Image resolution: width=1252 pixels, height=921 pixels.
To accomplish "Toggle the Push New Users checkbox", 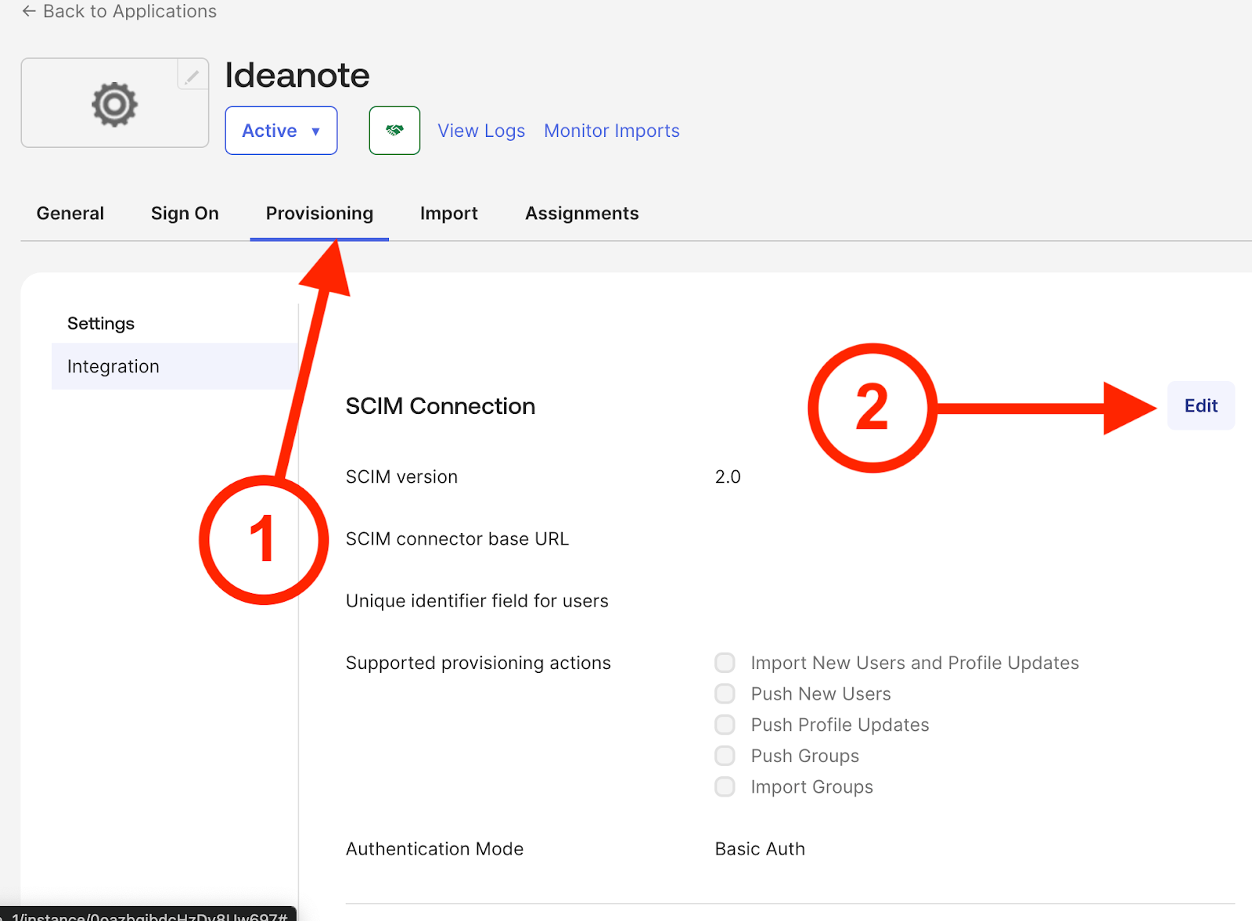I will (x=725, y=694).
